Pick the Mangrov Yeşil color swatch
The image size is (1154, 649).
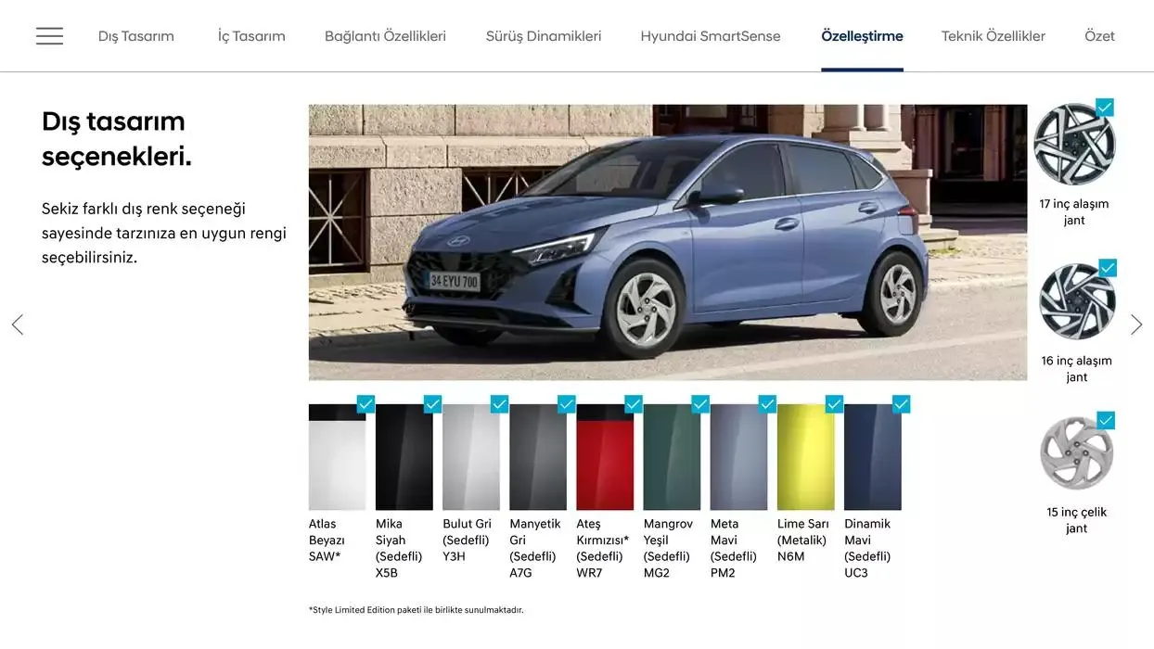click(x=672, y=457)
